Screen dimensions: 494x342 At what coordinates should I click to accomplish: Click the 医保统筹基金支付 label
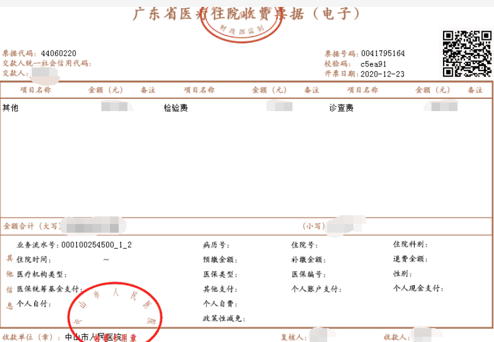click(50, 289)
